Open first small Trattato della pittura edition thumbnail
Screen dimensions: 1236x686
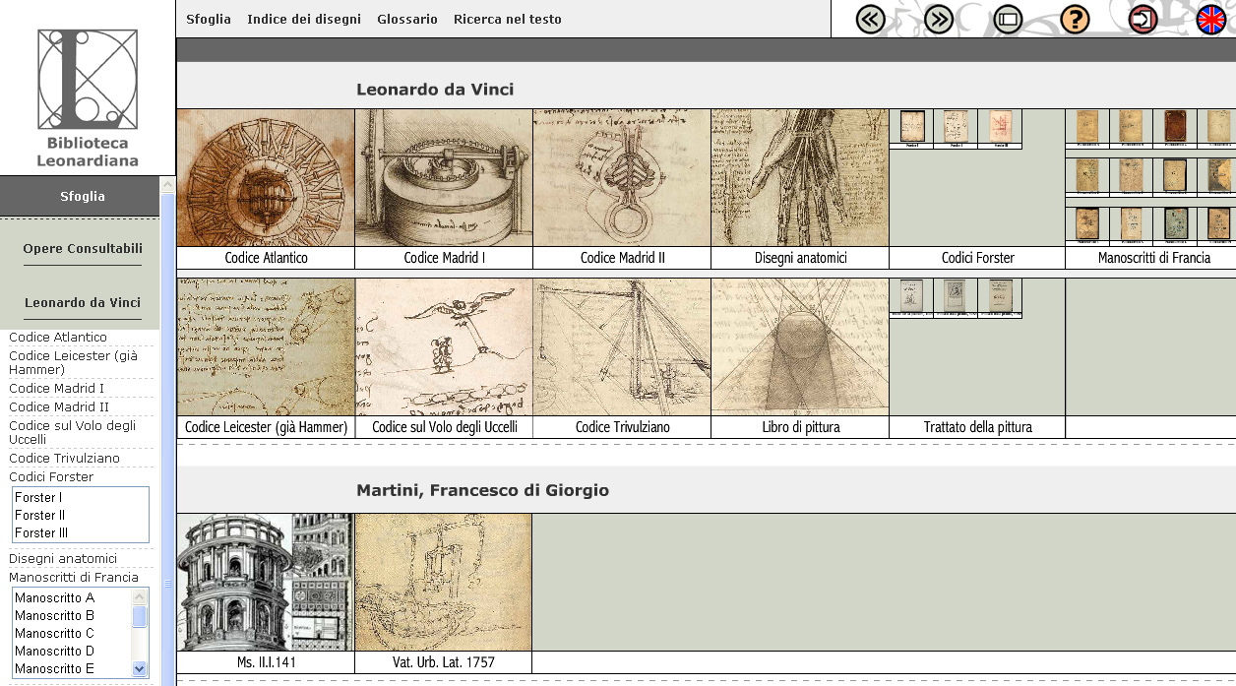coord(911,297)
